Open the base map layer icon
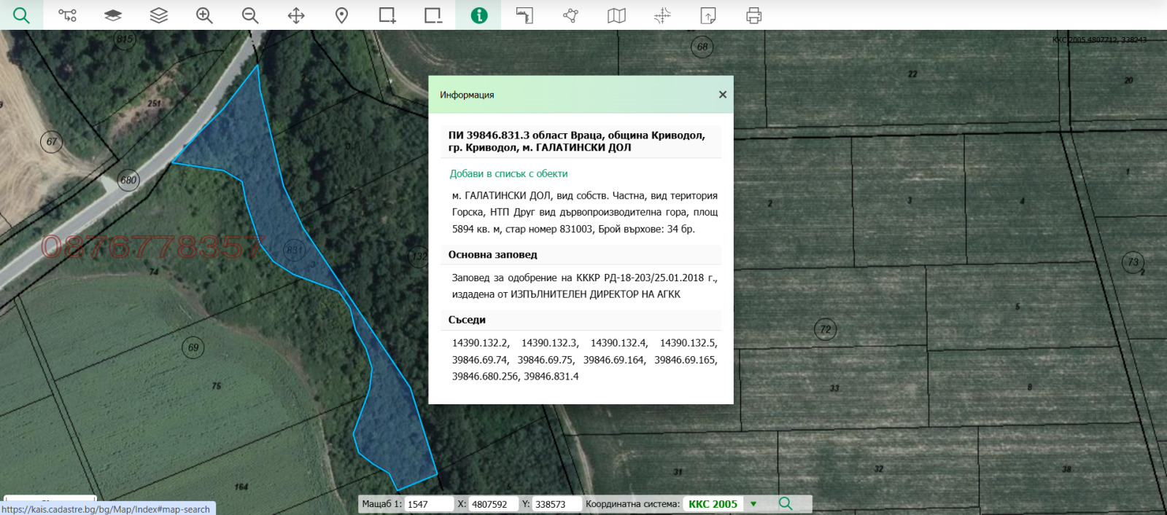This screenshot has width=1167, height=515. click(113, 15)
